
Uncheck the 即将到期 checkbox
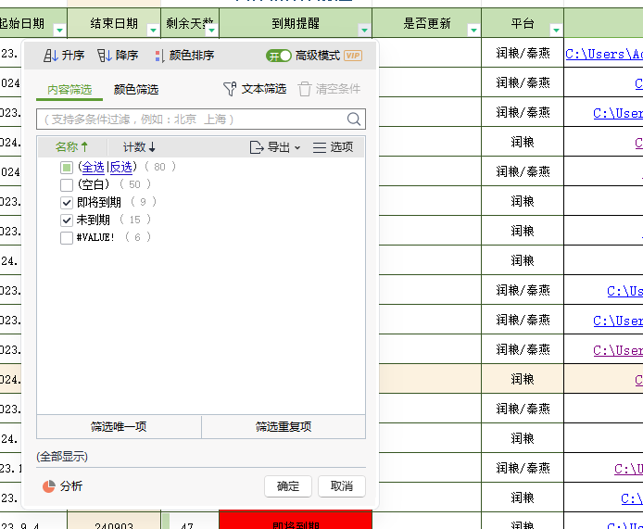pyautogui.click(x=67, y=202)
